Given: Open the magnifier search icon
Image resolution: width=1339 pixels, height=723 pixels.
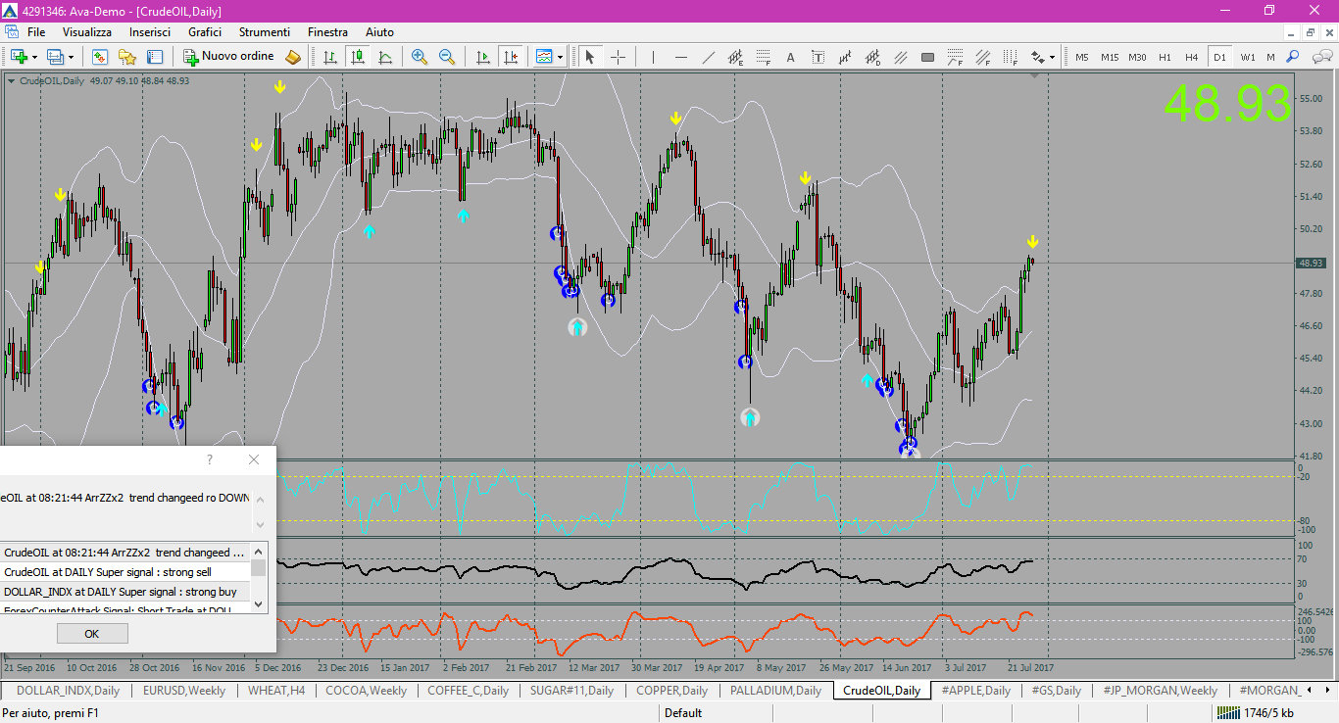Looking at the screenshot, I should click(x=1293, y=57).
